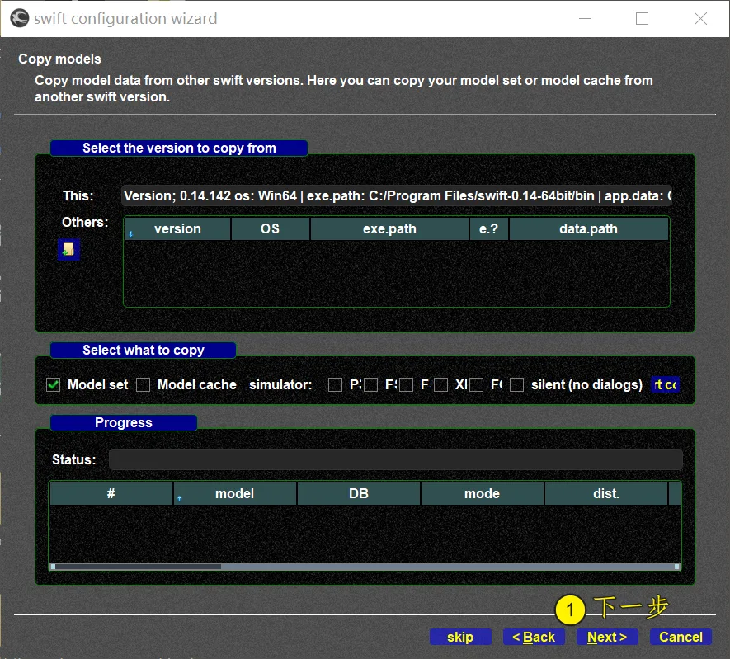The width and height of the screenshot is (730, 659).
Task: Click the scrollbar right arrow in progress table
Action: [677, 567]
